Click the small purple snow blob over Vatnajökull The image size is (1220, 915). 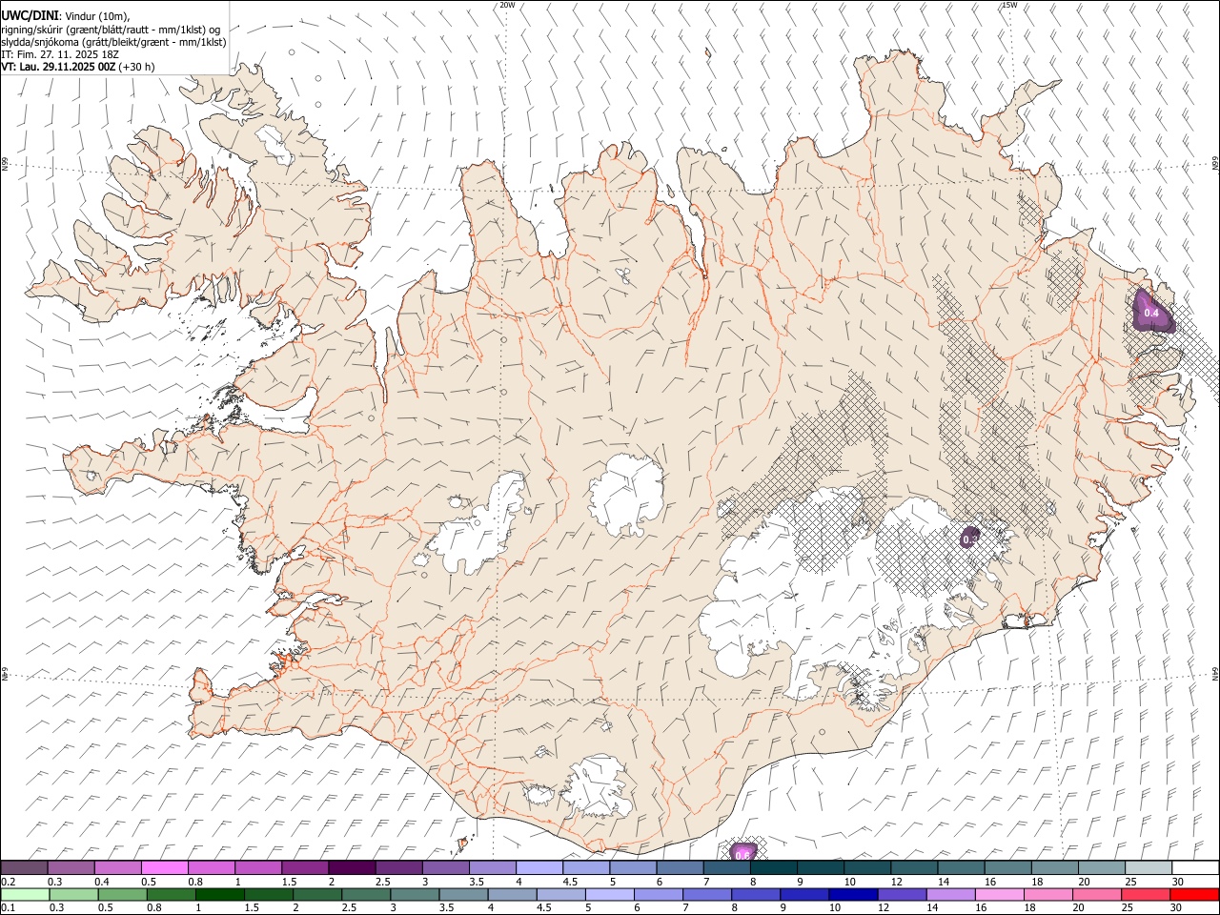point(969,538)
